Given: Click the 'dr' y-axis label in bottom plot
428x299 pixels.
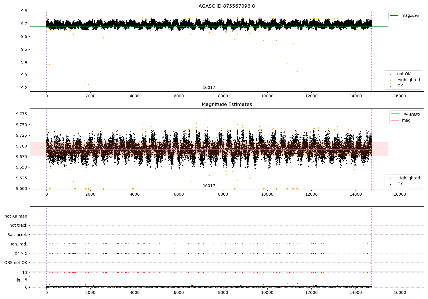Looking at the screenshot, I should [19, 280].
